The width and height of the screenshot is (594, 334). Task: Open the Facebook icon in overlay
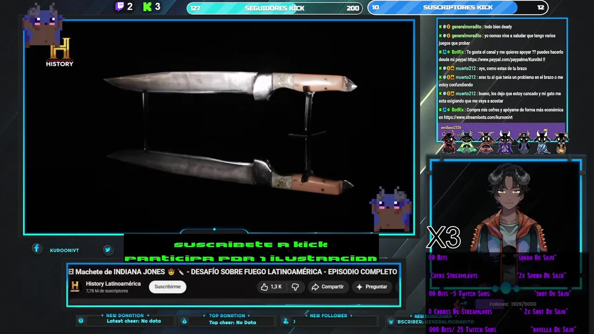pyautogui.click(x=37, y=249)
